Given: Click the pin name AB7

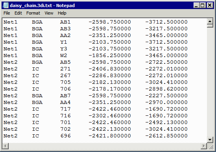Looking at the screenshot, I should (65, 96).
